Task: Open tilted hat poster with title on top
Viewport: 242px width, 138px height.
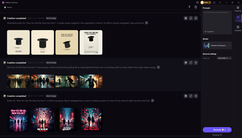Action: (67, 42)
